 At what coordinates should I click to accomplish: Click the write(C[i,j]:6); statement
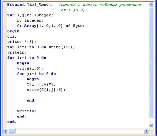(x=46, y=90)
